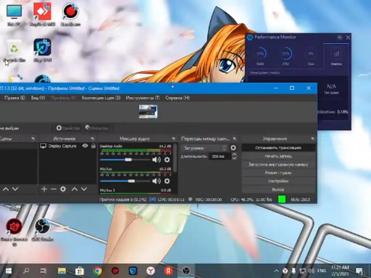Open the Вид (V) menu

coord(38,98)
